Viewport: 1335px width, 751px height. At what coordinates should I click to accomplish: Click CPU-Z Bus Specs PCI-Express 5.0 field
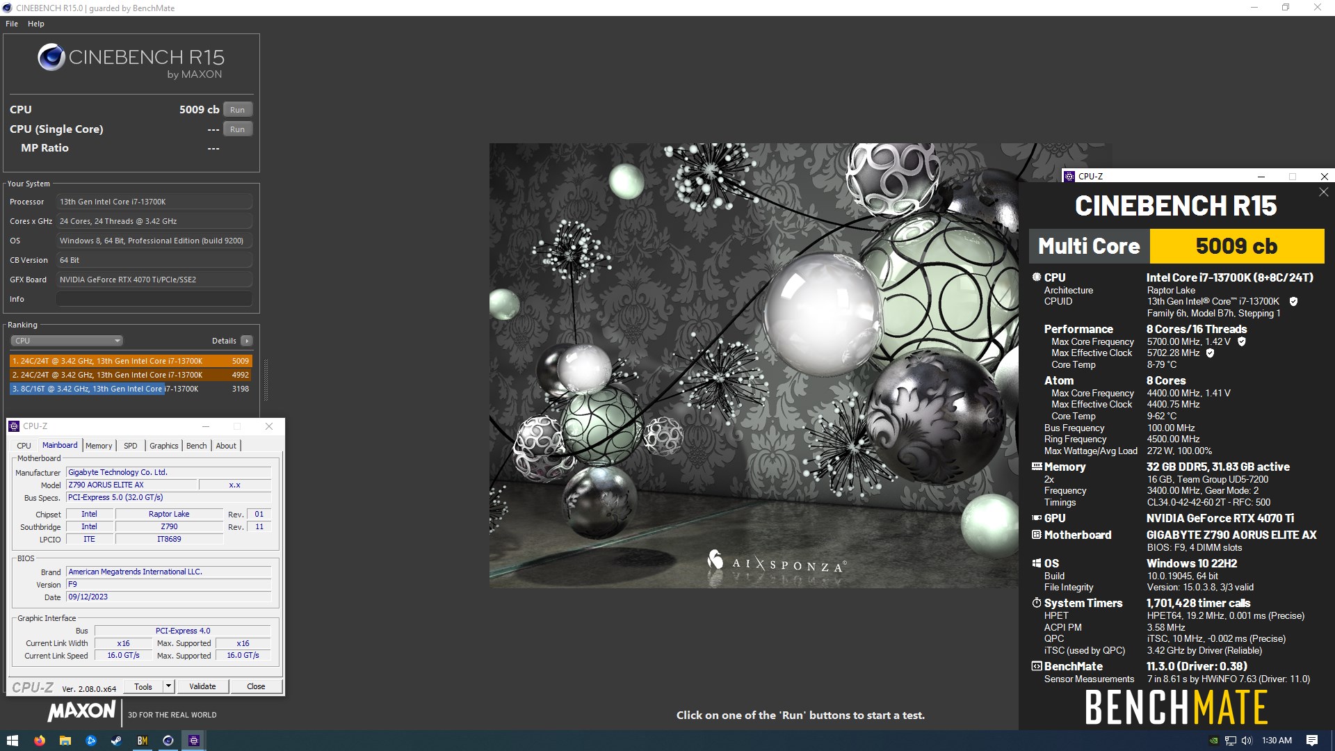tap(168, 497)
